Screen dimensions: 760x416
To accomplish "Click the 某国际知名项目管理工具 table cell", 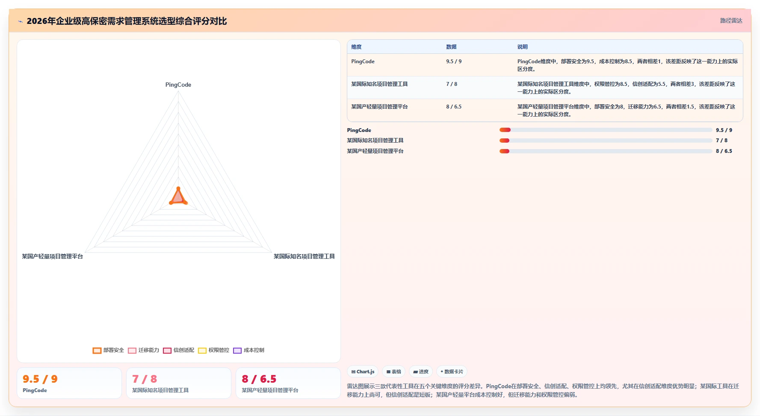I will tap(379, 84).
